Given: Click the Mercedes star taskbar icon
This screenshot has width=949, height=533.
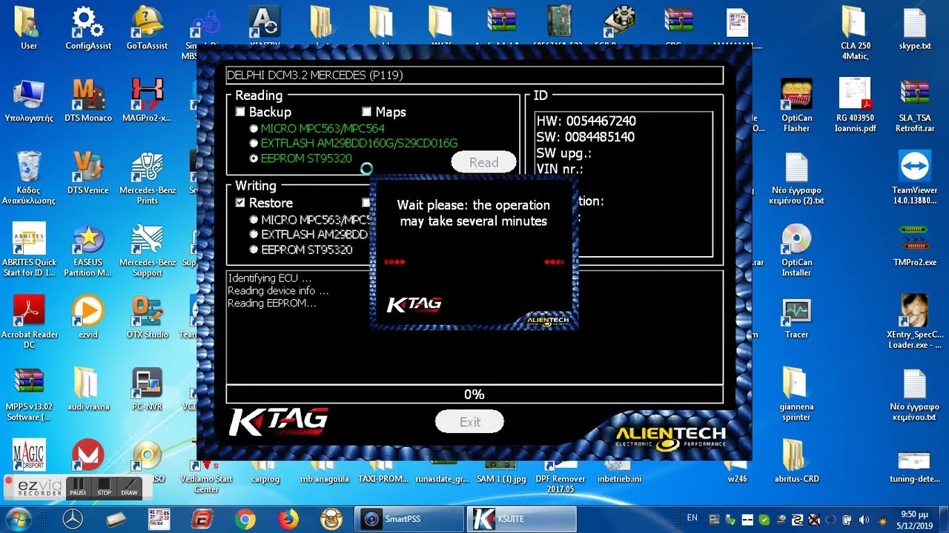Looking at the screenshot, I should (73, 519).
